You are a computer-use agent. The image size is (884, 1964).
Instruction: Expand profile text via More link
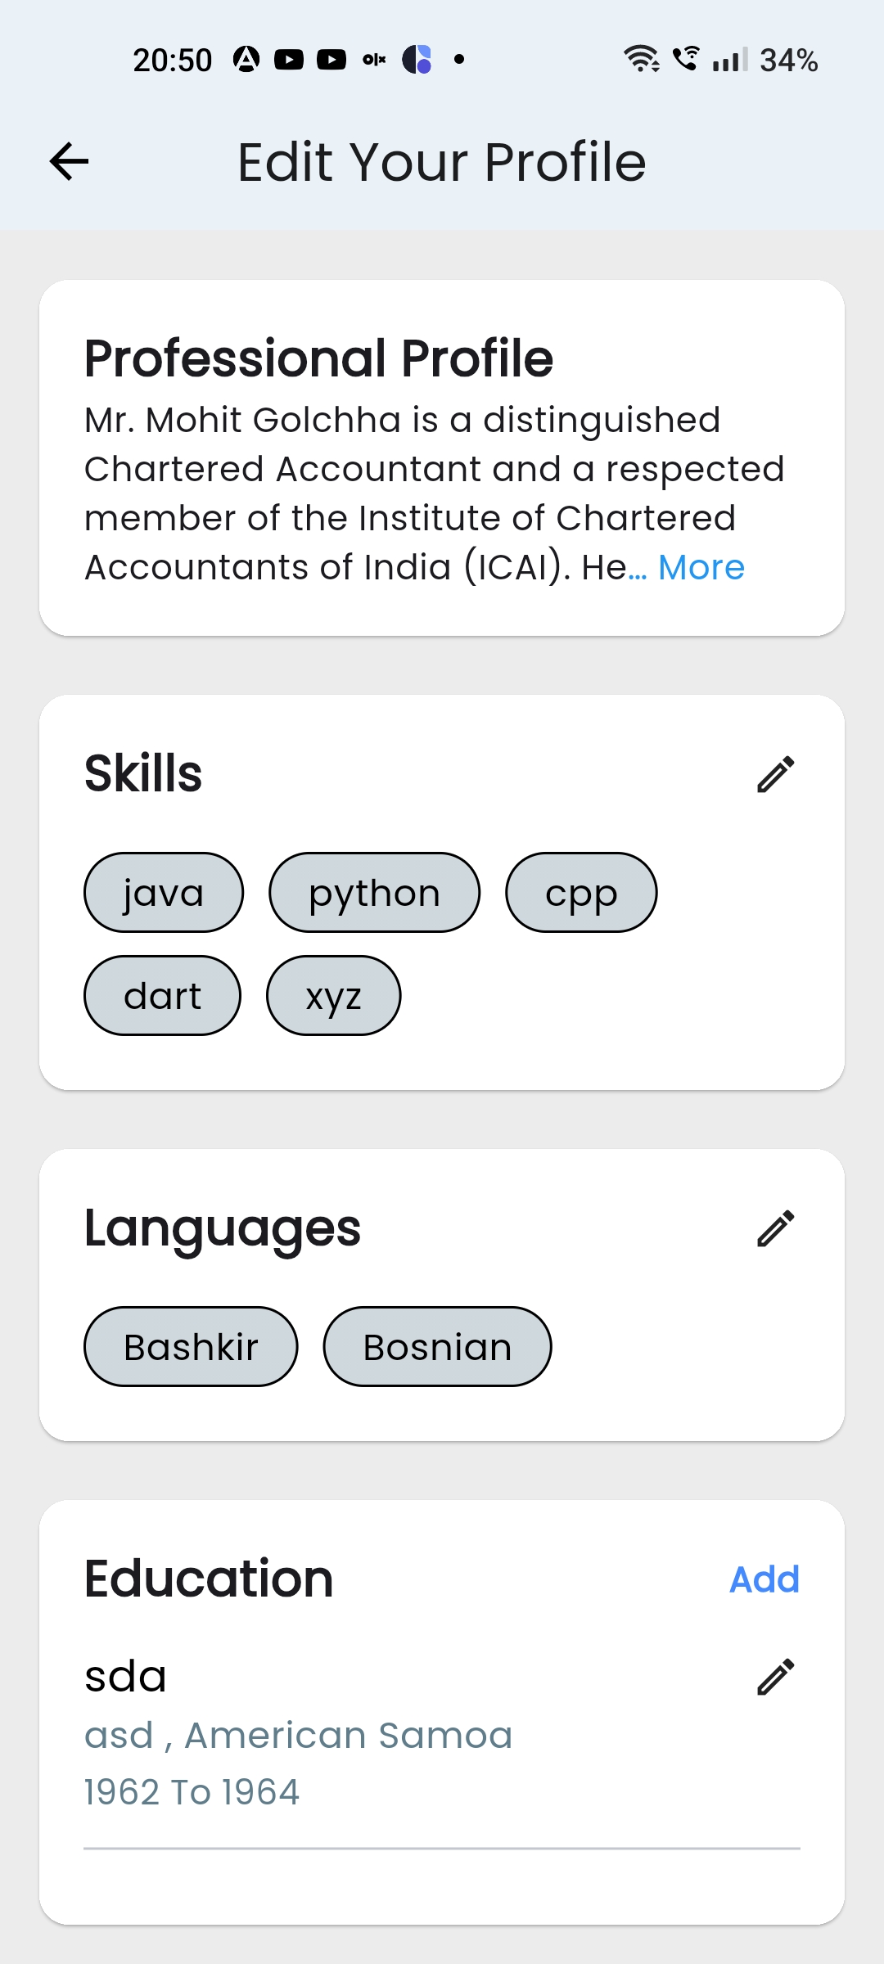[x=701, y=567]
